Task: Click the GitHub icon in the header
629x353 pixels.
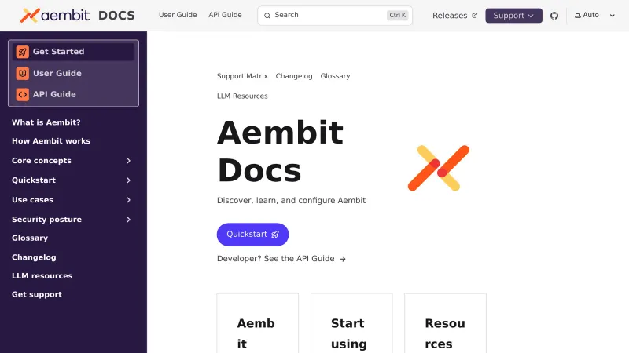Action: coord(554,16)
